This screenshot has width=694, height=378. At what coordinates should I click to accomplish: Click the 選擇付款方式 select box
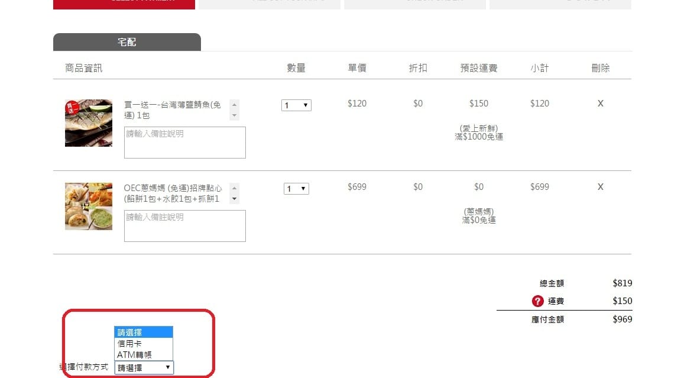coord(144,368)
